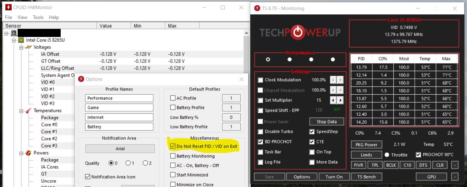Click the ThrottleStop icon in TS 8.70 title bar

click(257, 8)
